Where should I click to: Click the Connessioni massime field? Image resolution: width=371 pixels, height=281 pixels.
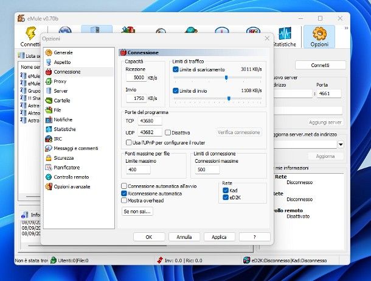(207, 169)
